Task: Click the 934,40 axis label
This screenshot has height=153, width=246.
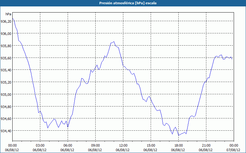Action: (x=6, y=131)
